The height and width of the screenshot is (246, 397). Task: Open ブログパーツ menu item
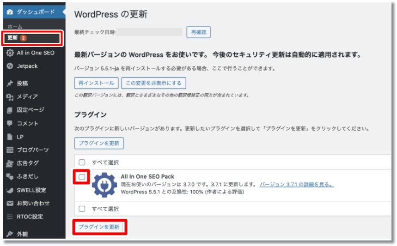coord(34,150)
